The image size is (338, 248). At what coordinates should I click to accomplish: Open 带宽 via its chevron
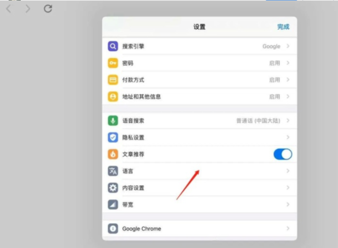[288, 205]
